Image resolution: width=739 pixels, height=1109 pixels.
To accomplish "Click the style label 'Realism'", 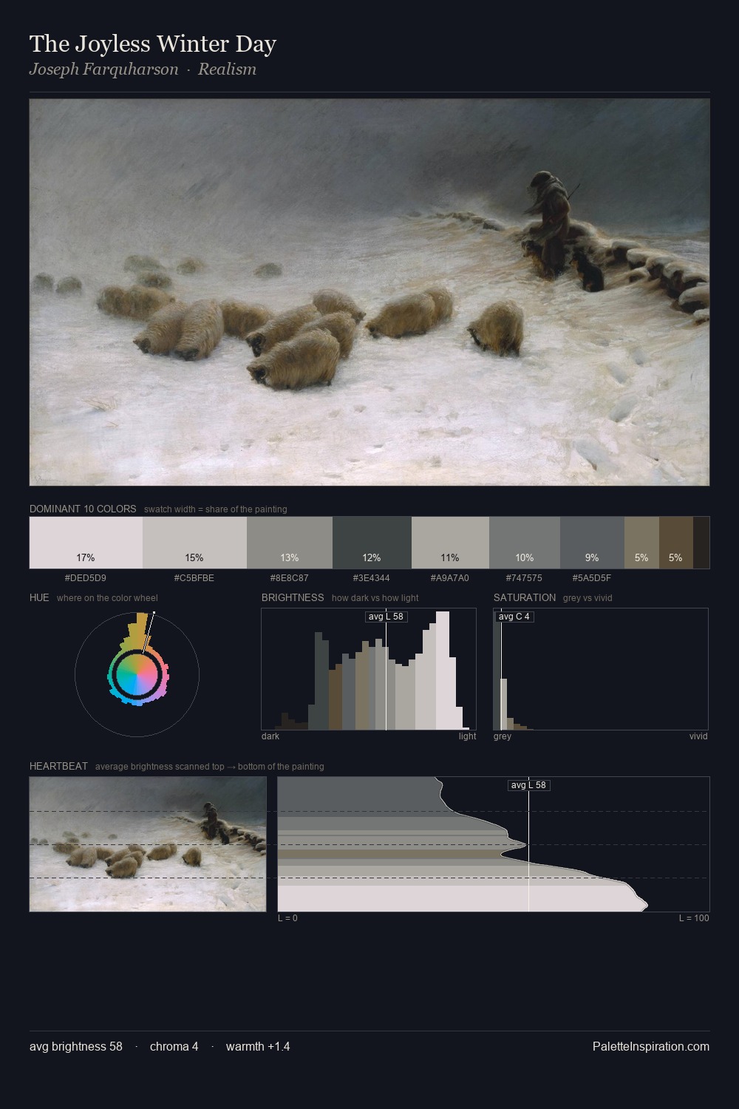I will point(227,69).
